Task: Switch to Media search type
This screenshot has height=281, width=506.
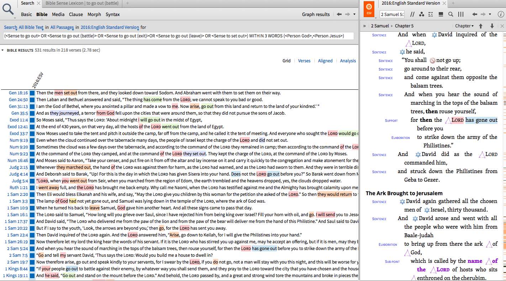Action: point(58,15)
